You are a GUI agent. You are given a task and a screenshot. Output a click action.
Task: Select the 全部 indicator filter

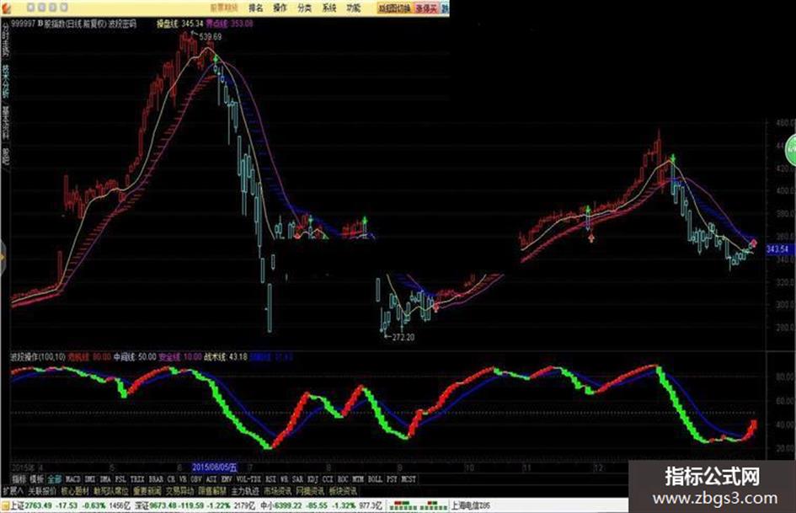coord(54,479)
